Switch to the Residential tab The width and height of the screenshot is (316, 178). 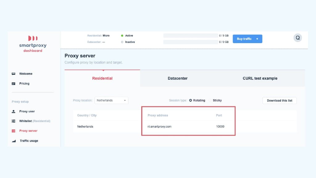(x=102, y=78)
